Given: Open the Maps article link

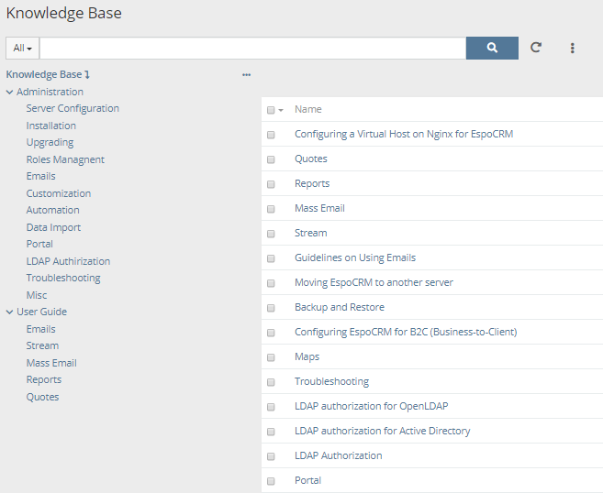Looking at the screenshot, I should 307,357.
